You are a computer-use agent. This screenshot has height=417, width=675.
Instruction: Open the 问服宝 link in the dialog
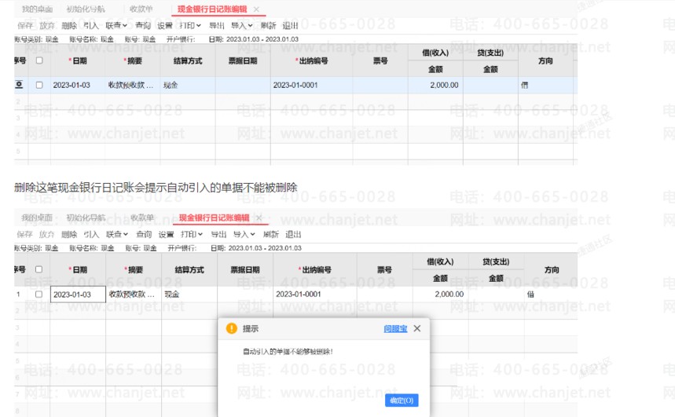(395, 328)
